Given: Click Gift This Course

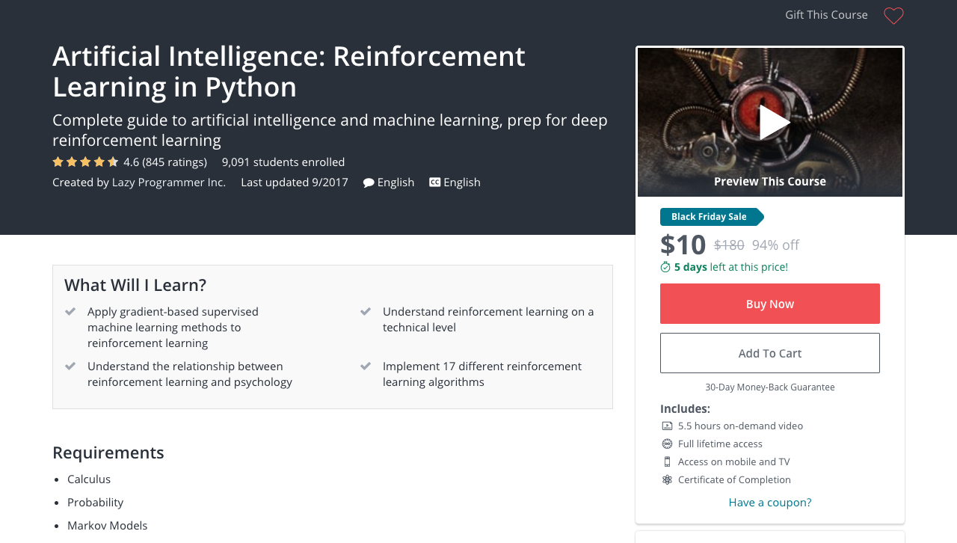Looking at the screenshot, I should click(x=826, y=14).
